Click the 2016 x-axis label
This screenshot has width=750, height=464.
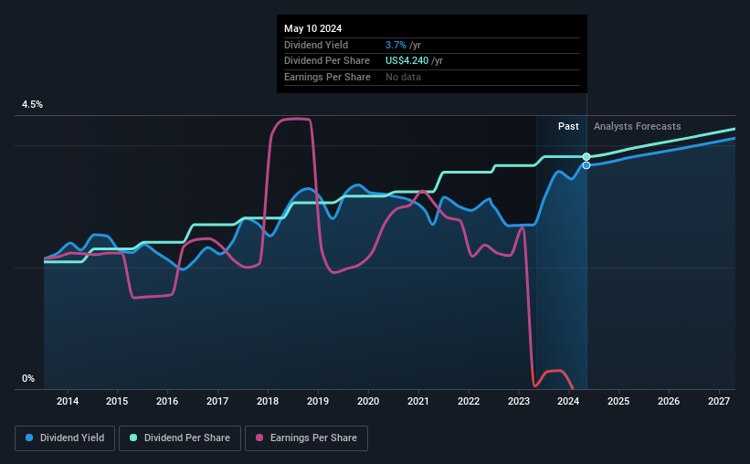[x=167, y=401]
